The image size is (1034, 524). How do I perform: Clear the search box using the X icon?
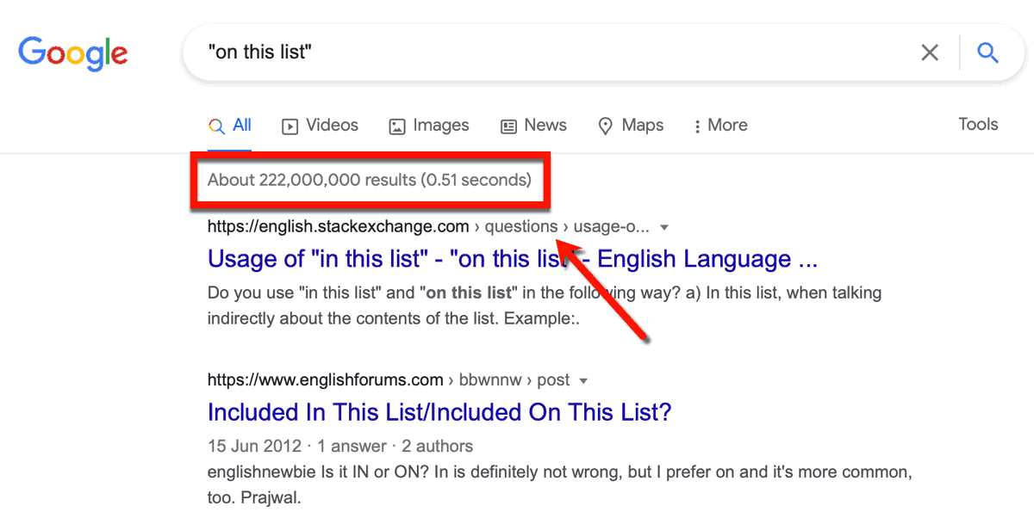tap(930, 52)
